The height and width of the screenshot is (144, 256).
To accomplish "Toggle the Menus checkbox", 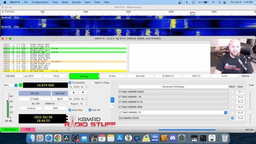I will (x=240, y=76).
